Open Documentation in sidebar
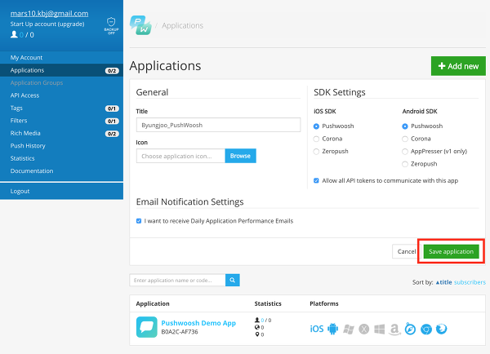The width and height of the screenshot is (490, 354). 61,170
